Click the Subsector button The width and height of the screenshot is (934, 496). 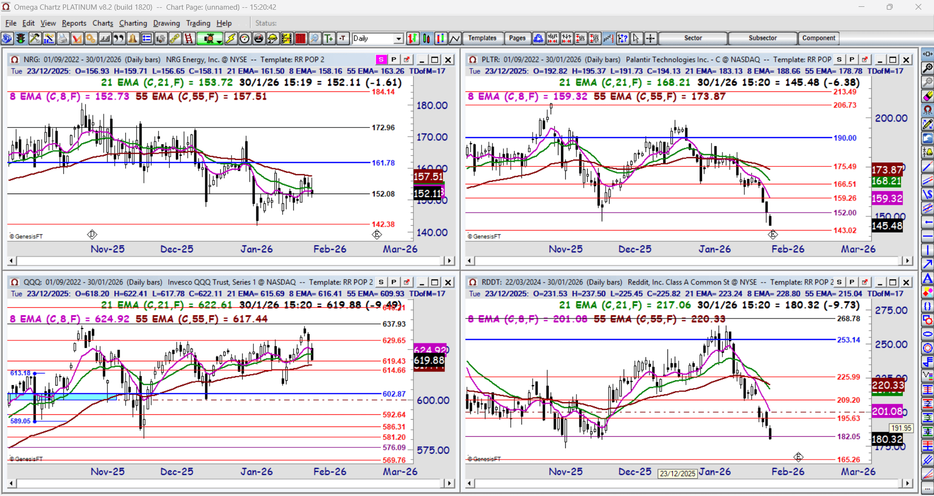click(763, 38)
